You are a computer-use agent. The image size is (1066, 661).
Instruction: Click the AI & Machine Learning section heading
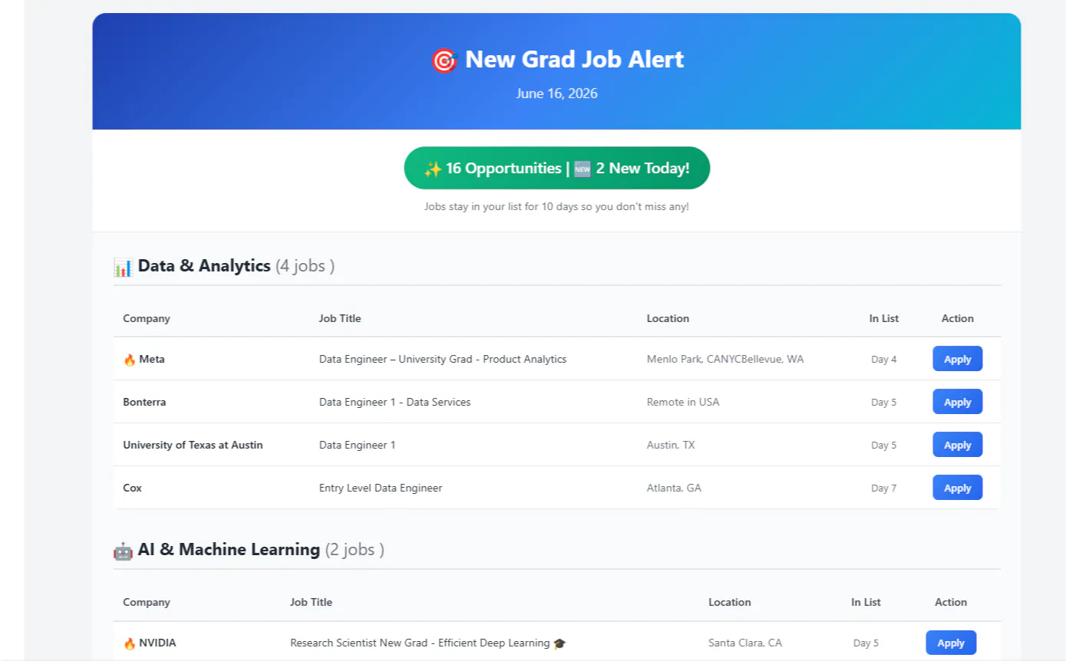coord(229,549)
